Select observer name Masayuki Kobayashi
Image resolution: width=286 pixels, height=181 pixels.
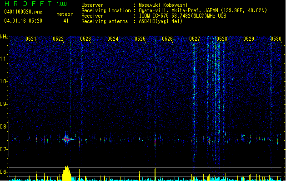(x=163, y=5)
